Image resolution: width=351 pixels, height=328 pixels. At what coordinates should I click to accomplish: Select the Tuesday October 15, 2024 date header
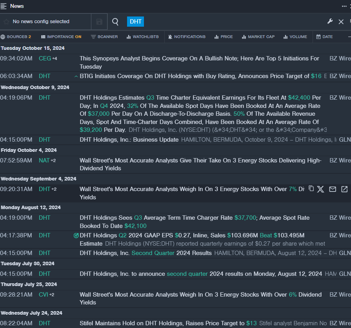pyautogui.click(x=33, y=48)
